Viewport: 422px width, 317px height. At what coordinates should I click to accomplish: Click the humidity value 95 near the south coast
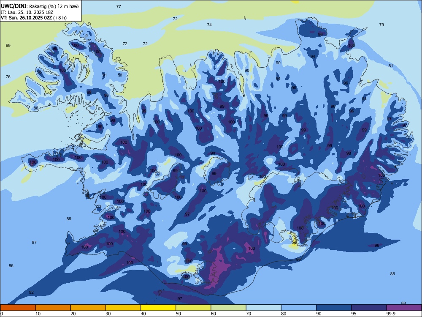click(x=298, y=260)
